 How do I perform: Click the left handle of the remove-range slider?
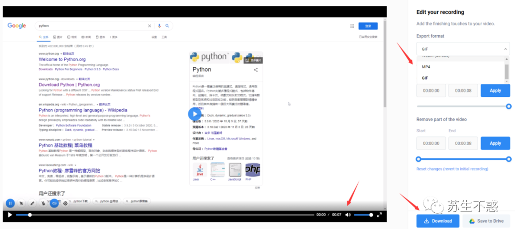tap(419, 159)
